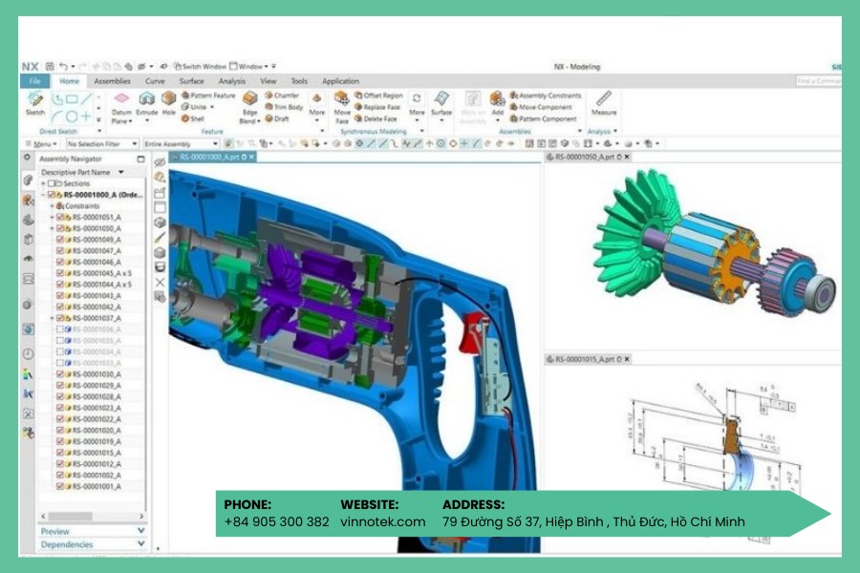Collapse the RS-00001000_A root node

[43, 195]
